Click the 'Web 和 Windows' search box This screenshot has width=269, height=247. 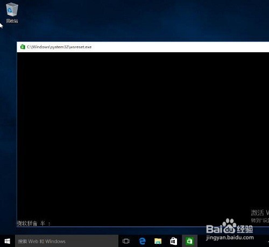coord(67,241)
